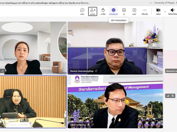Click the meeting title text in the title bar

pyautogui.click(x=45, y=3)
